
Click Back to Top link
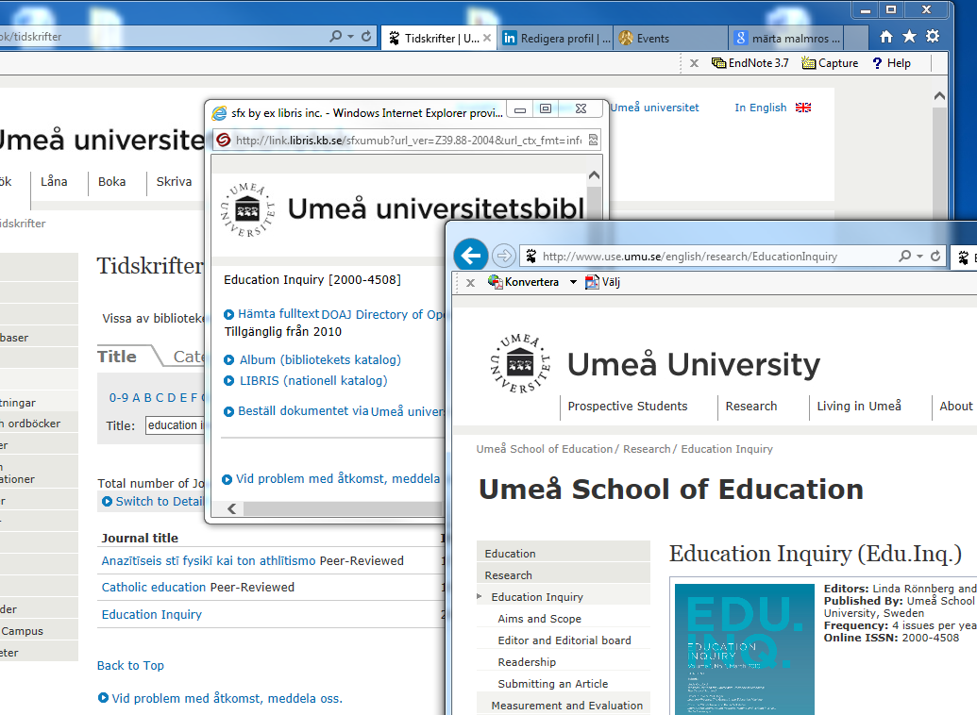(x=130, y=665)
